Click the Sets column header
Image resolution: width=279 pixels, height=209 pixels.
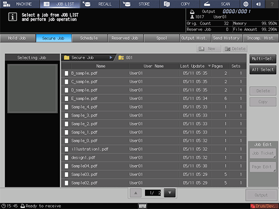tap(236, 66)
